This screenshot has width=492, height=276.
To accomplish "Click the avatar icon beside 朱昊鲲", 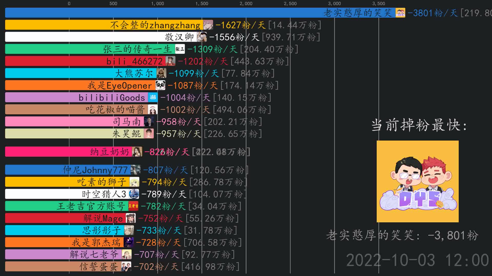I will tap(149, 133).
